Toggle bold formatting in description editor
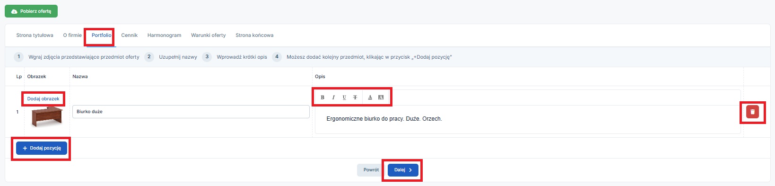 pyautogui.click(x=322, y=97)
